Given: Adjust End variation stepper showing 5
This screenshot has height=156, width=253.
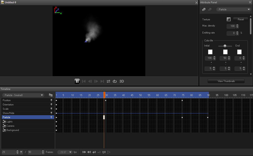Looking at the screenshot, I should coord(244,68).
